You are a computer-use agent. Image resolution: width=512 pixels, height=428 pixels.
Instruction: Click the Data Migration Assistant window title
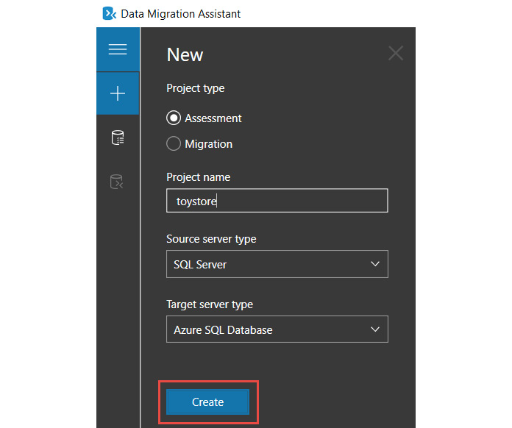coord(181,14)
